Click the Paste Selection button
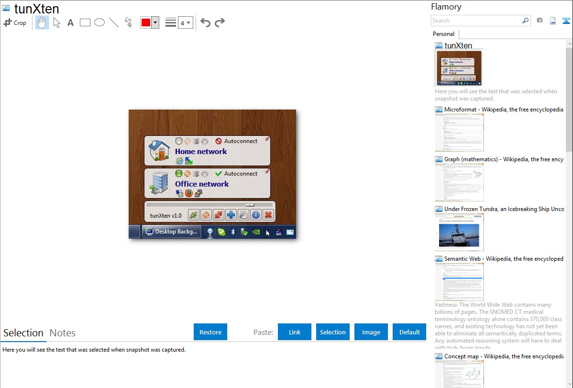This screenshot has width=573, height=388. tap(333, 332)
